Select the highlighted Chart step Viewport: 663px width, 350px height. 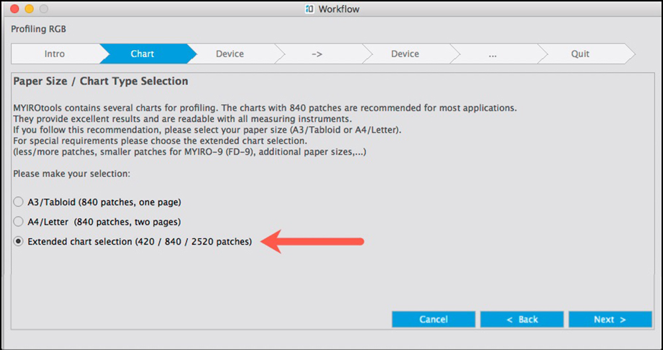(142, 54)
